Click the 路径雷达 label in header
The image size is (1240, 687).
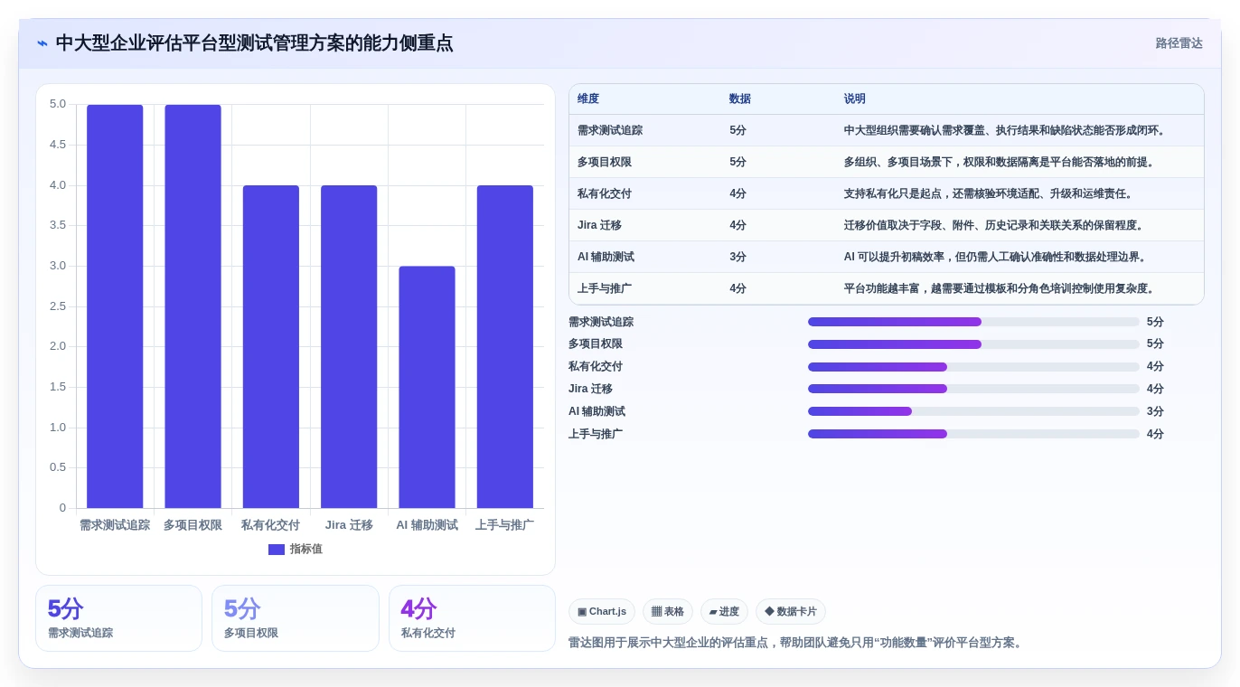[1179, 43]
